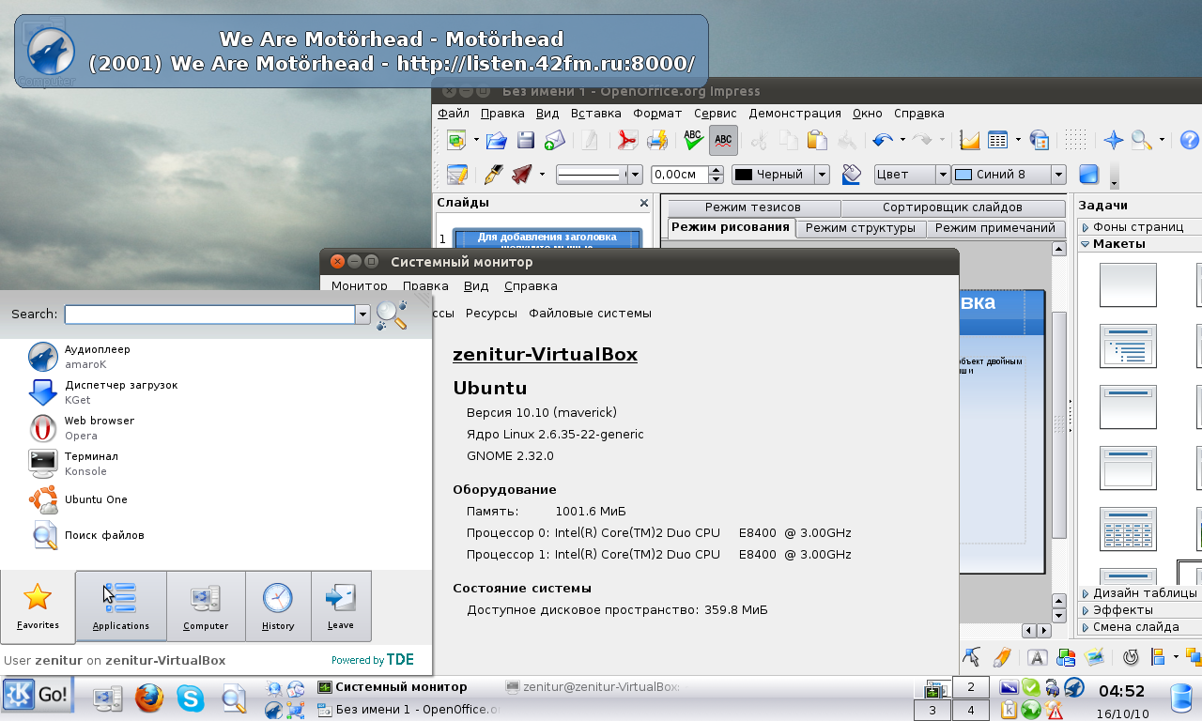This screenshot has width=1202, height=721.
Task: Open Правка menu in Системный монитор
Action: tap(425, 286)
